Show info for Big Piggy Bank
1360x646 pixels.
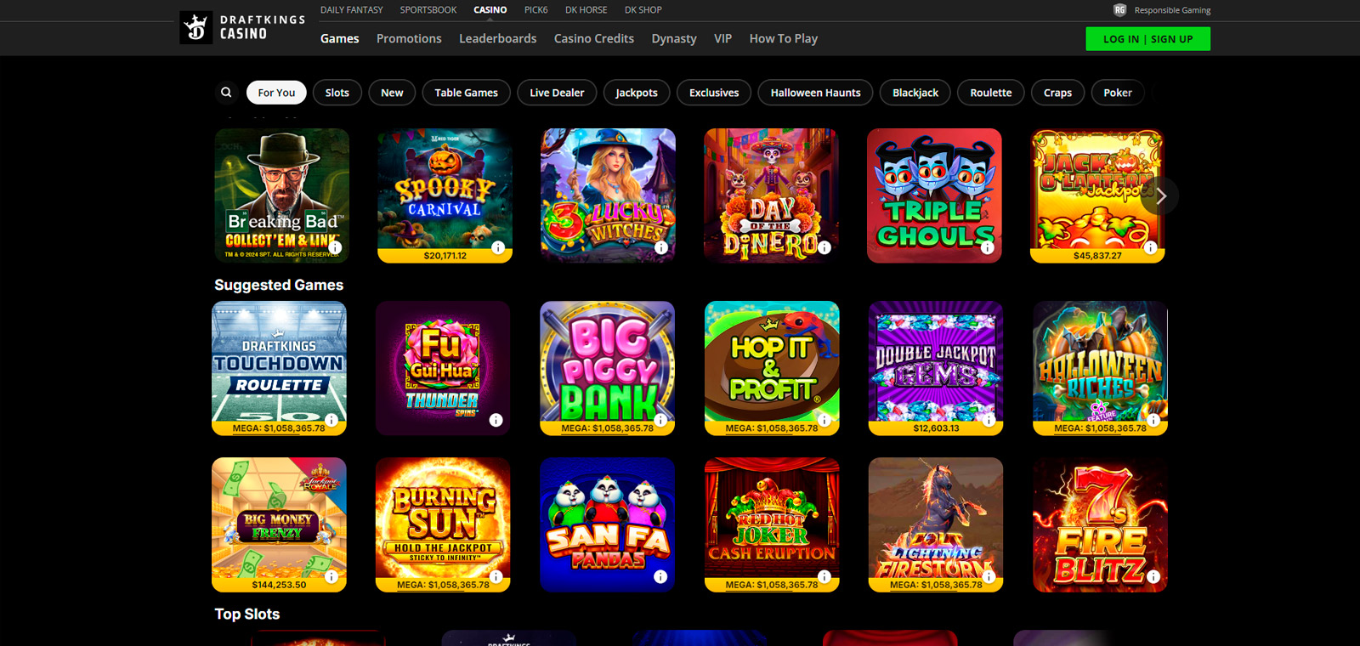(x=660, y=420)
